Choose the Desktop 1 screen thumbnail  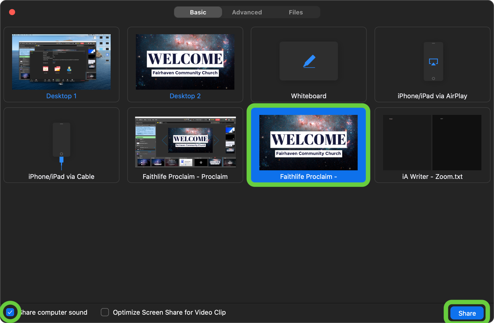(x=61, y=62)
